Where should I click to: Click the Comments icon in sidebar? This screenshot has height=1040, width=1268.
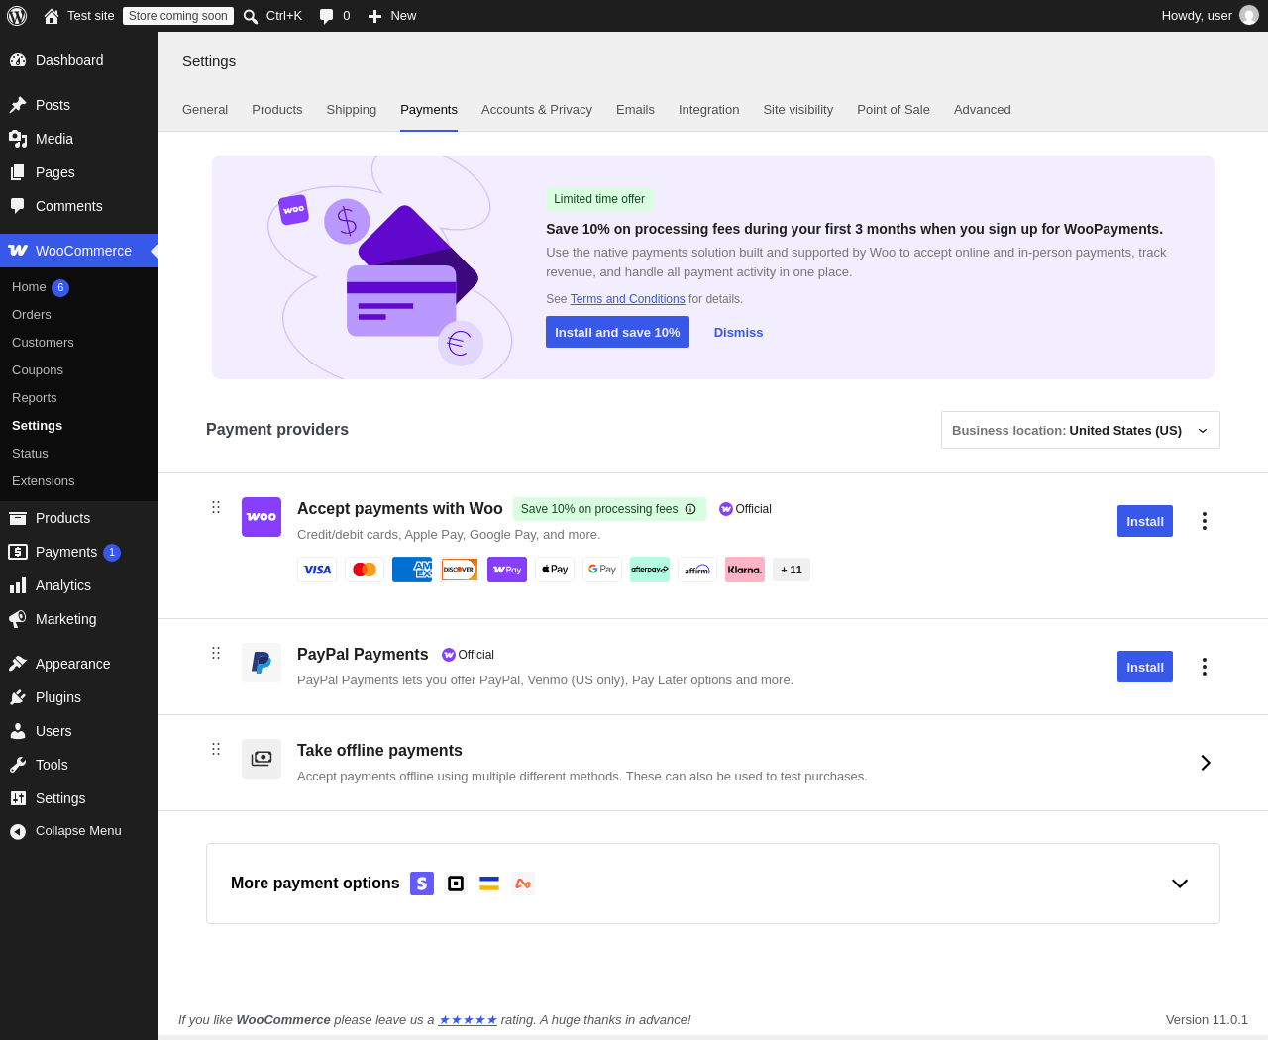click(18, 206)
